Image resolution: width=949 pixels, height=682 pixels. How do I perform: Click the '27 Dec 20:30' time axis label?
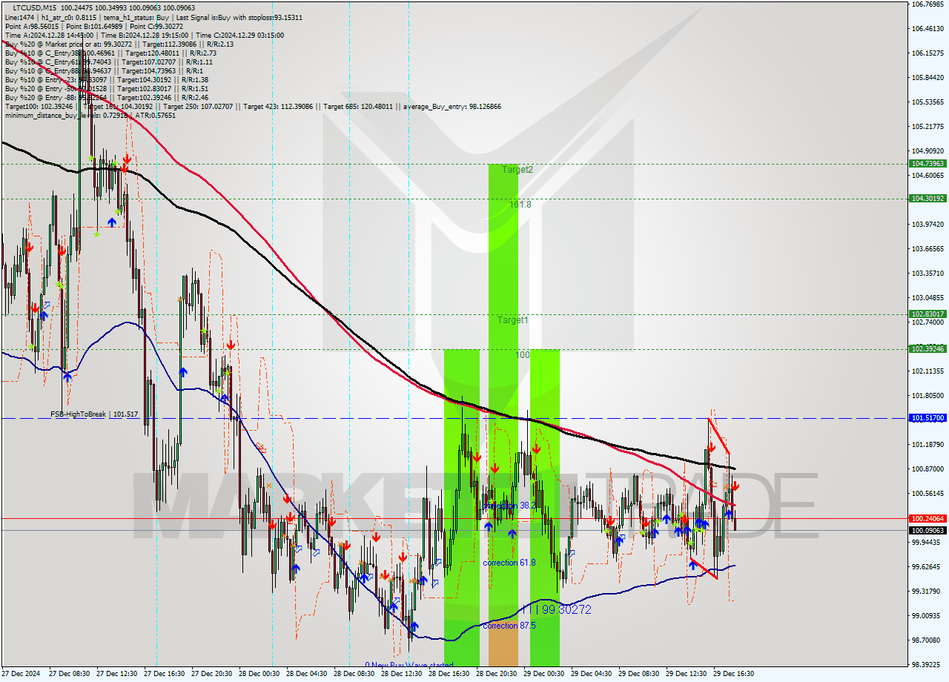coord(213,674)
